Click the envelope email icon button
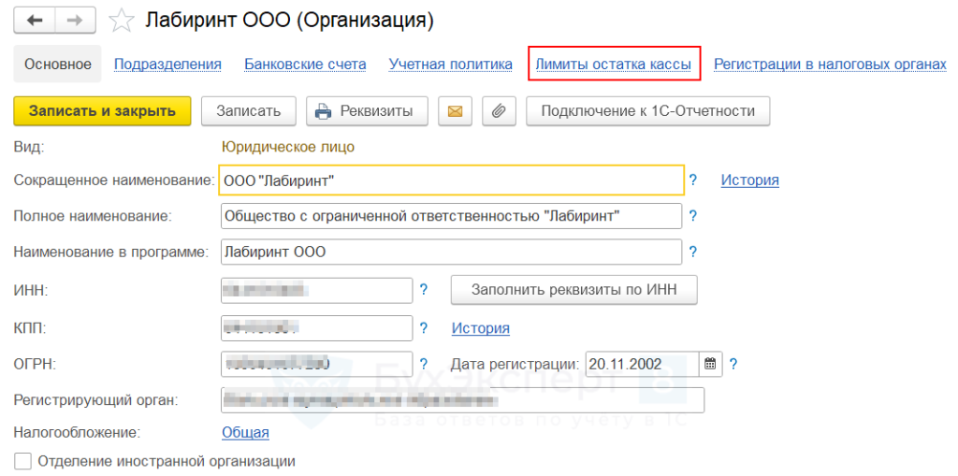Viewport: 958px width, 476px height. tap(456, 111)
